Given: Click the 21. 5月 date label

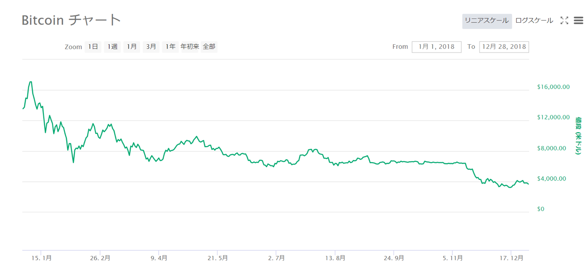Looking at the screenshot, I should tap(218, 258).
